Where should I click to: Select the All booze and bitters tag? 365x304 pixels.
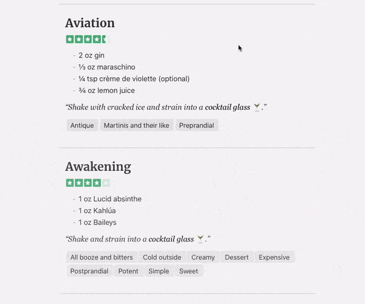point(102,257)
